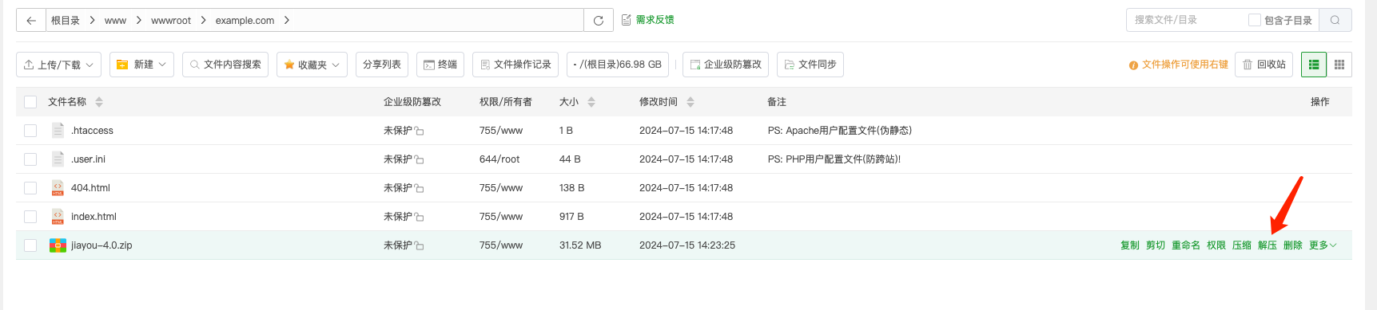This screenshot has height=310, width=1377.
Task: Click the index.html file icon
Action: pyautogui.click(x=58, y=217)
